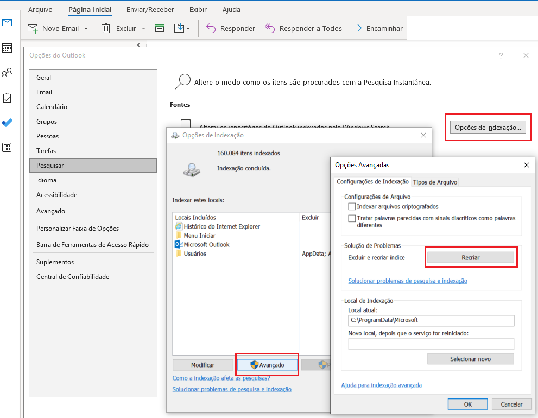Select Avançado in Outlook options list
The height and width of the screenshot is (418, 538).
click(93, 211)
